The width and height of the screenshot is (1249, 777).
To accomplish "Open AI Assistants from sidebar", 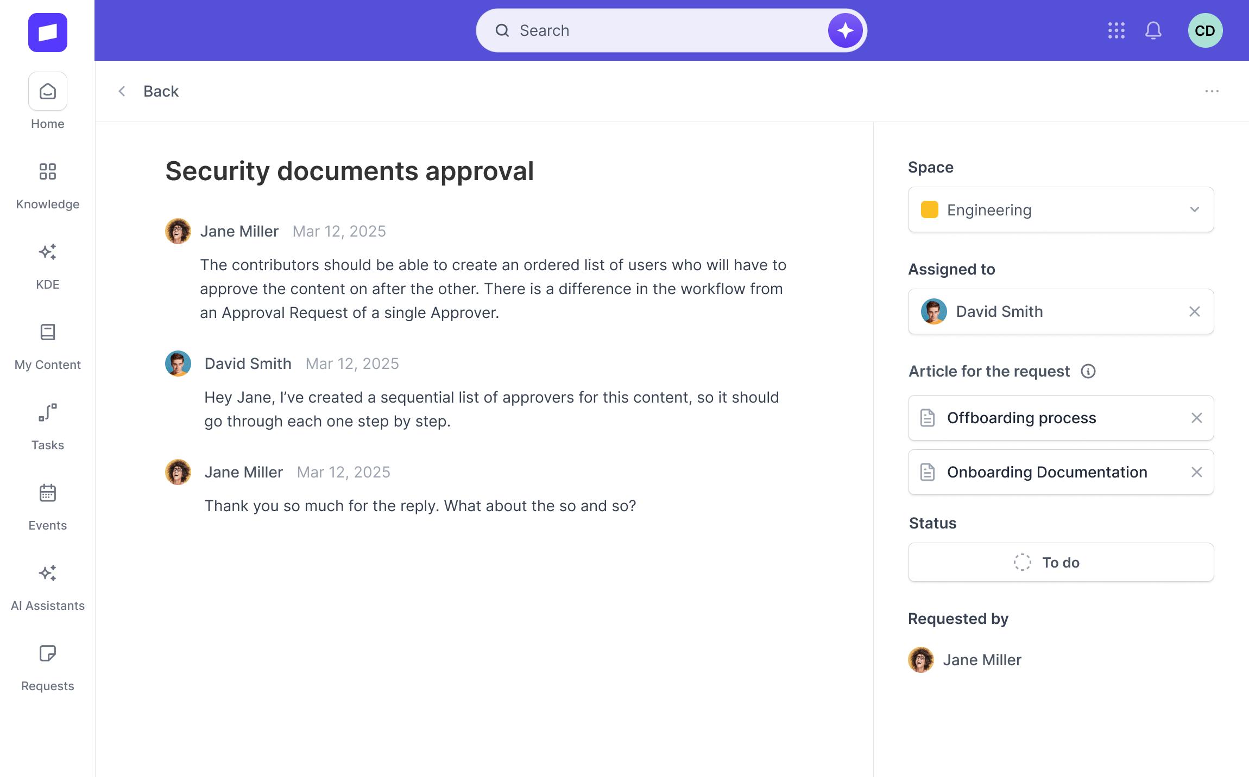I will [48, 587].
